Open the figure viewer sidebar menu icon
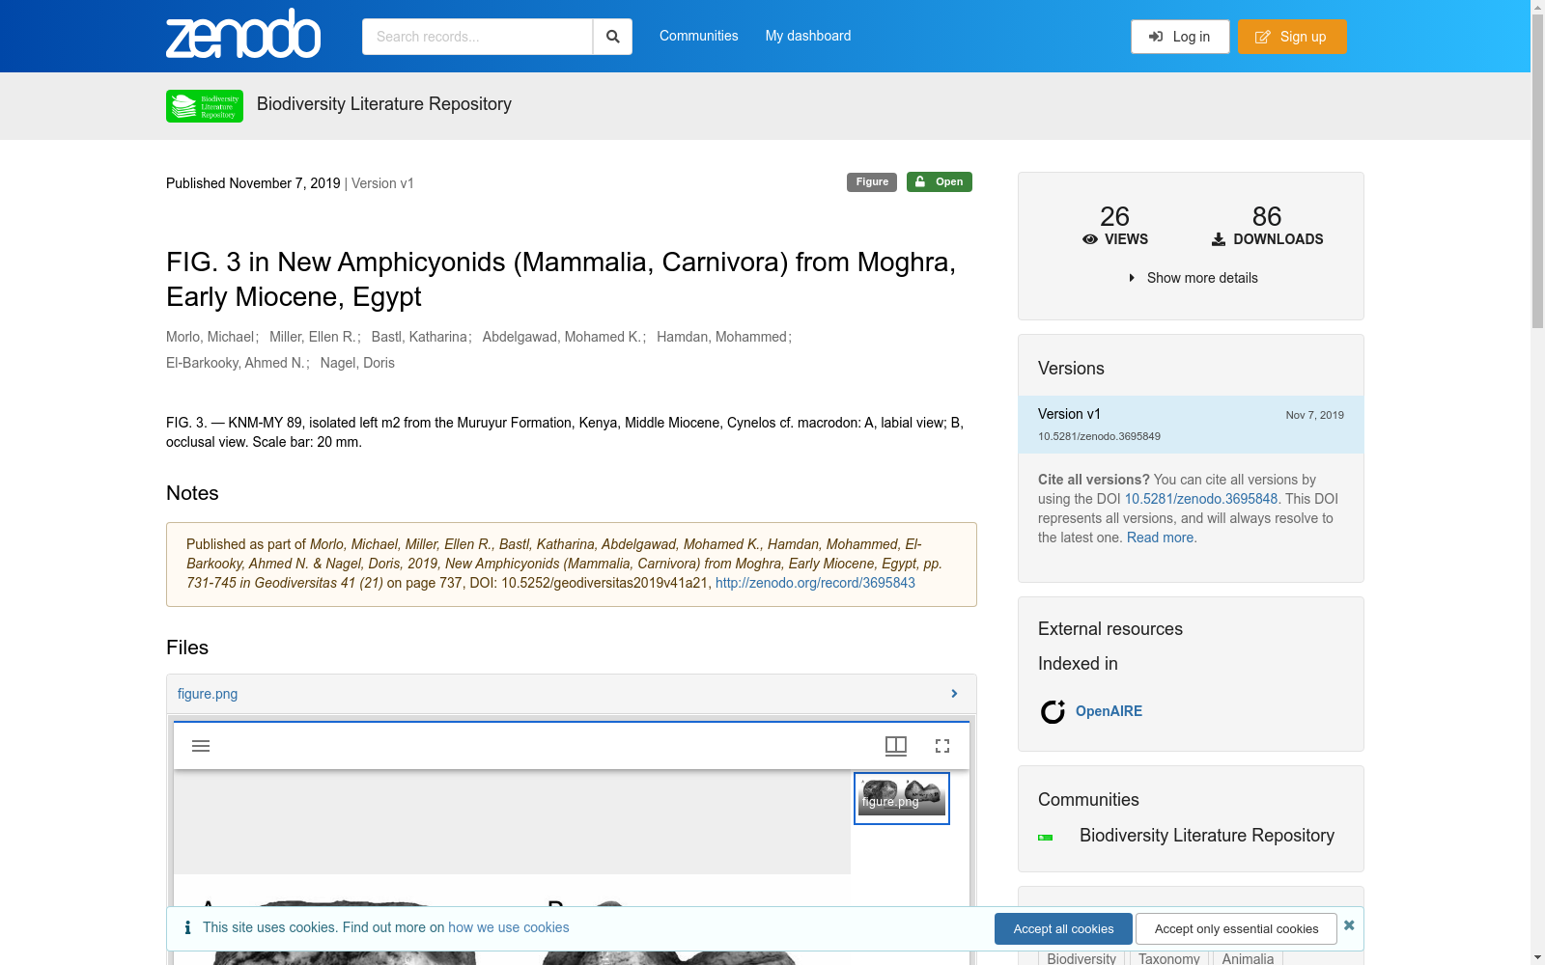 click(x=201, y=746)
